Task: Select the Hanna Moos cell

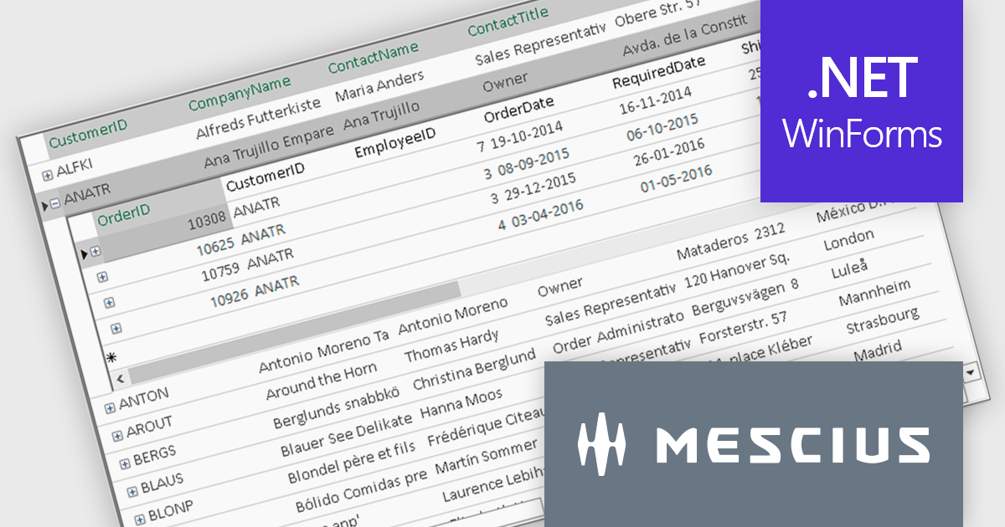Action: [461, 404]
